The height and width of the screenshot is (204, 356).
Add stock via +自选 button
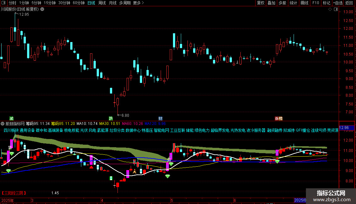click(338, 3)
